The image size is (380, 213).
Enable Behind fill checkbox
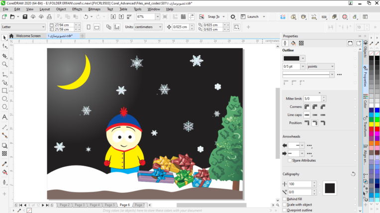click(x=285, y=199)
